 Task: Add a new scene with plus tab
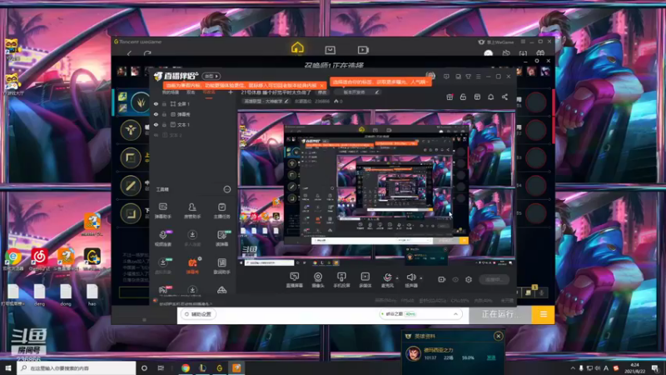click(231, 92)
